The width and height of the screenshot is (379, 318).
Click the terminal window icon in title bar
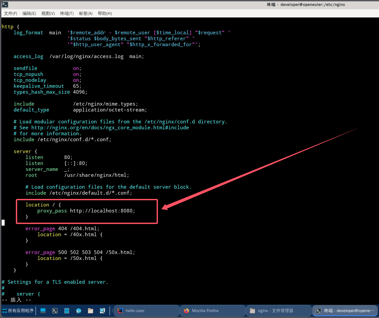point(5,4)
